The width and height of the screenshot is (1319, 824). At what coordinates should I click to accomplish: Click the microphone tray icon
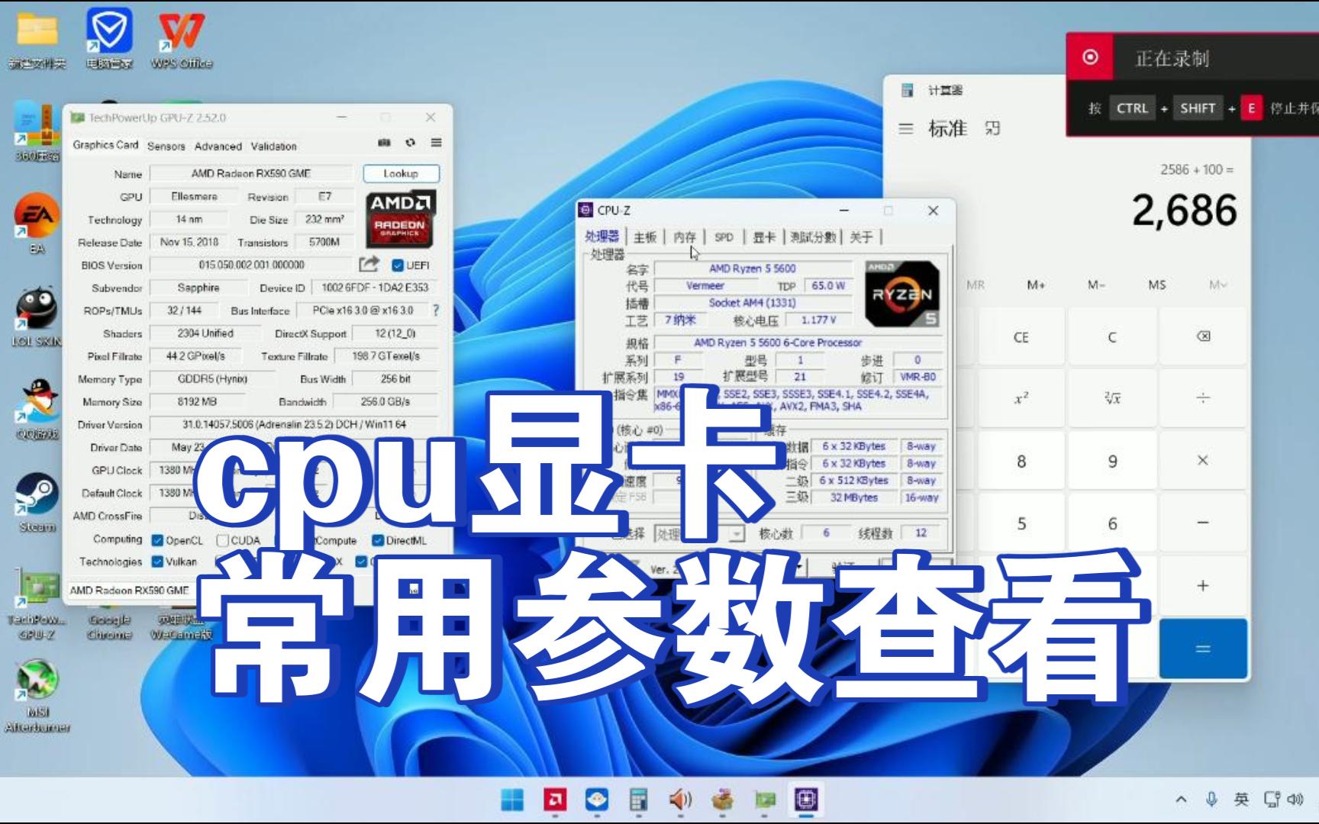[1211, 799]
